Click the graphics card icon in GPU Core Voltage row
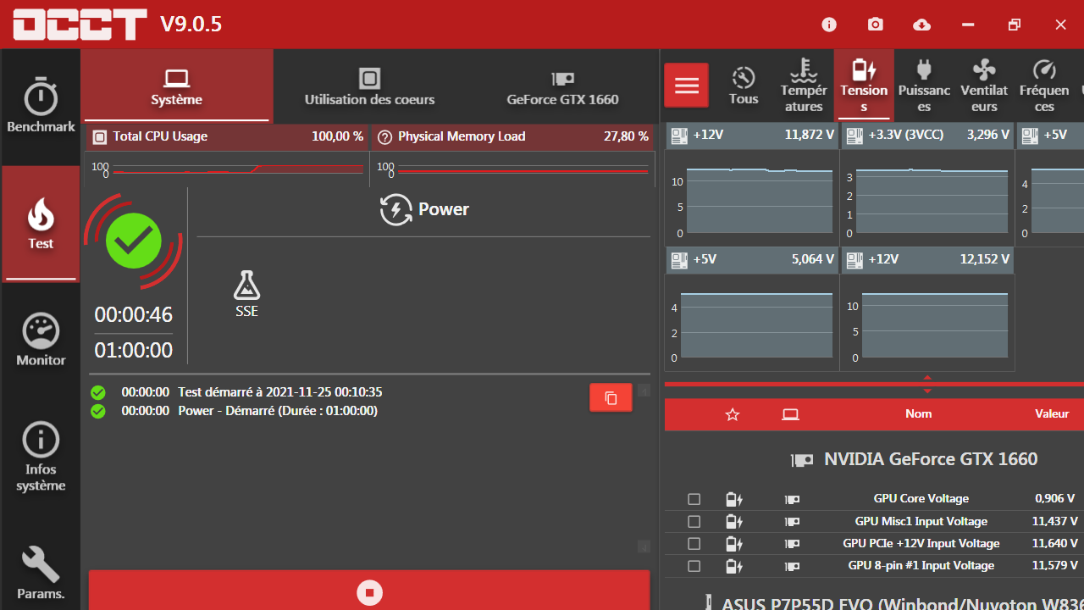 792,499
